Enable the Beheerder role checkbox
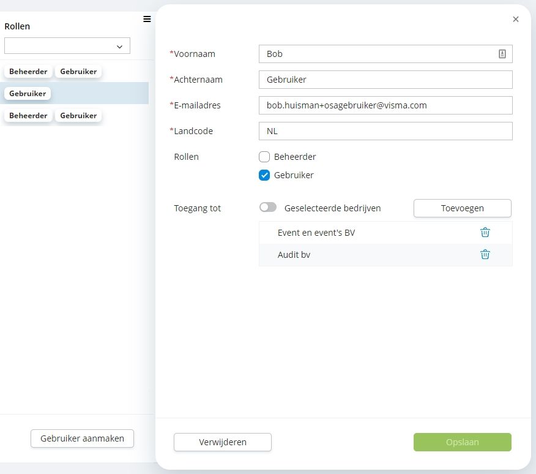Viewport: 536px width, 474px height. click(264, 157)
